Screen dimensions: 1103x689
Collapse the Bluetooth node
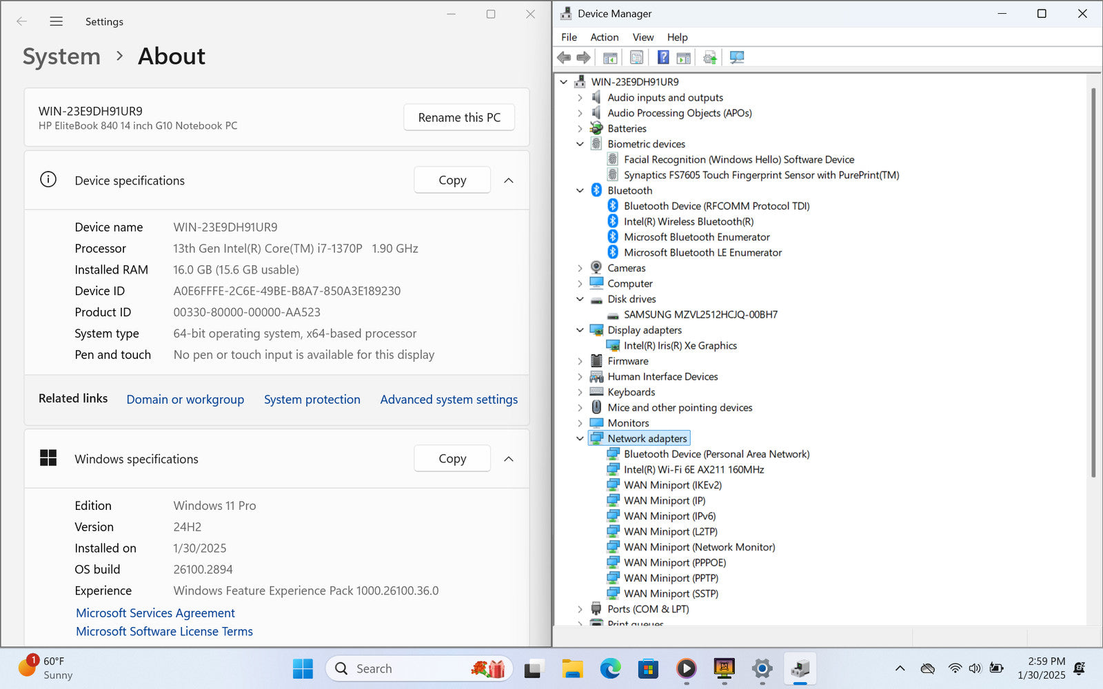pos(580,191)
